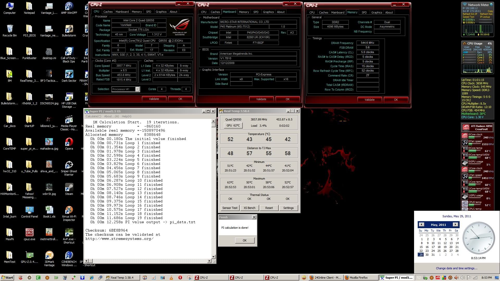Open HP USB Disk Storage shortcut

[69, 100]
